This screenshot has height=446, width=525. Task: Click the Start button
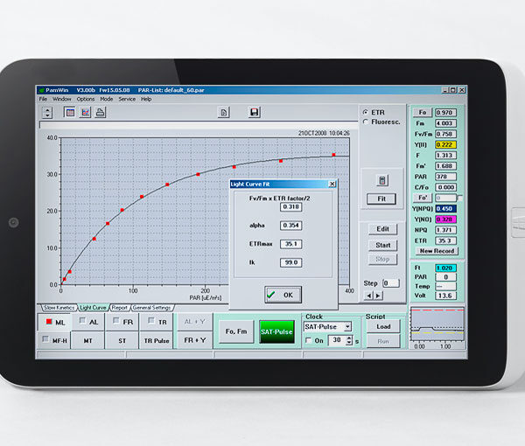(x=382, y=245)
